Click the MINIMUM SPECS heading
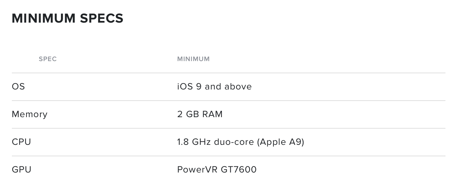The width and height of the screenshot is (458, 185). (67, 18)
